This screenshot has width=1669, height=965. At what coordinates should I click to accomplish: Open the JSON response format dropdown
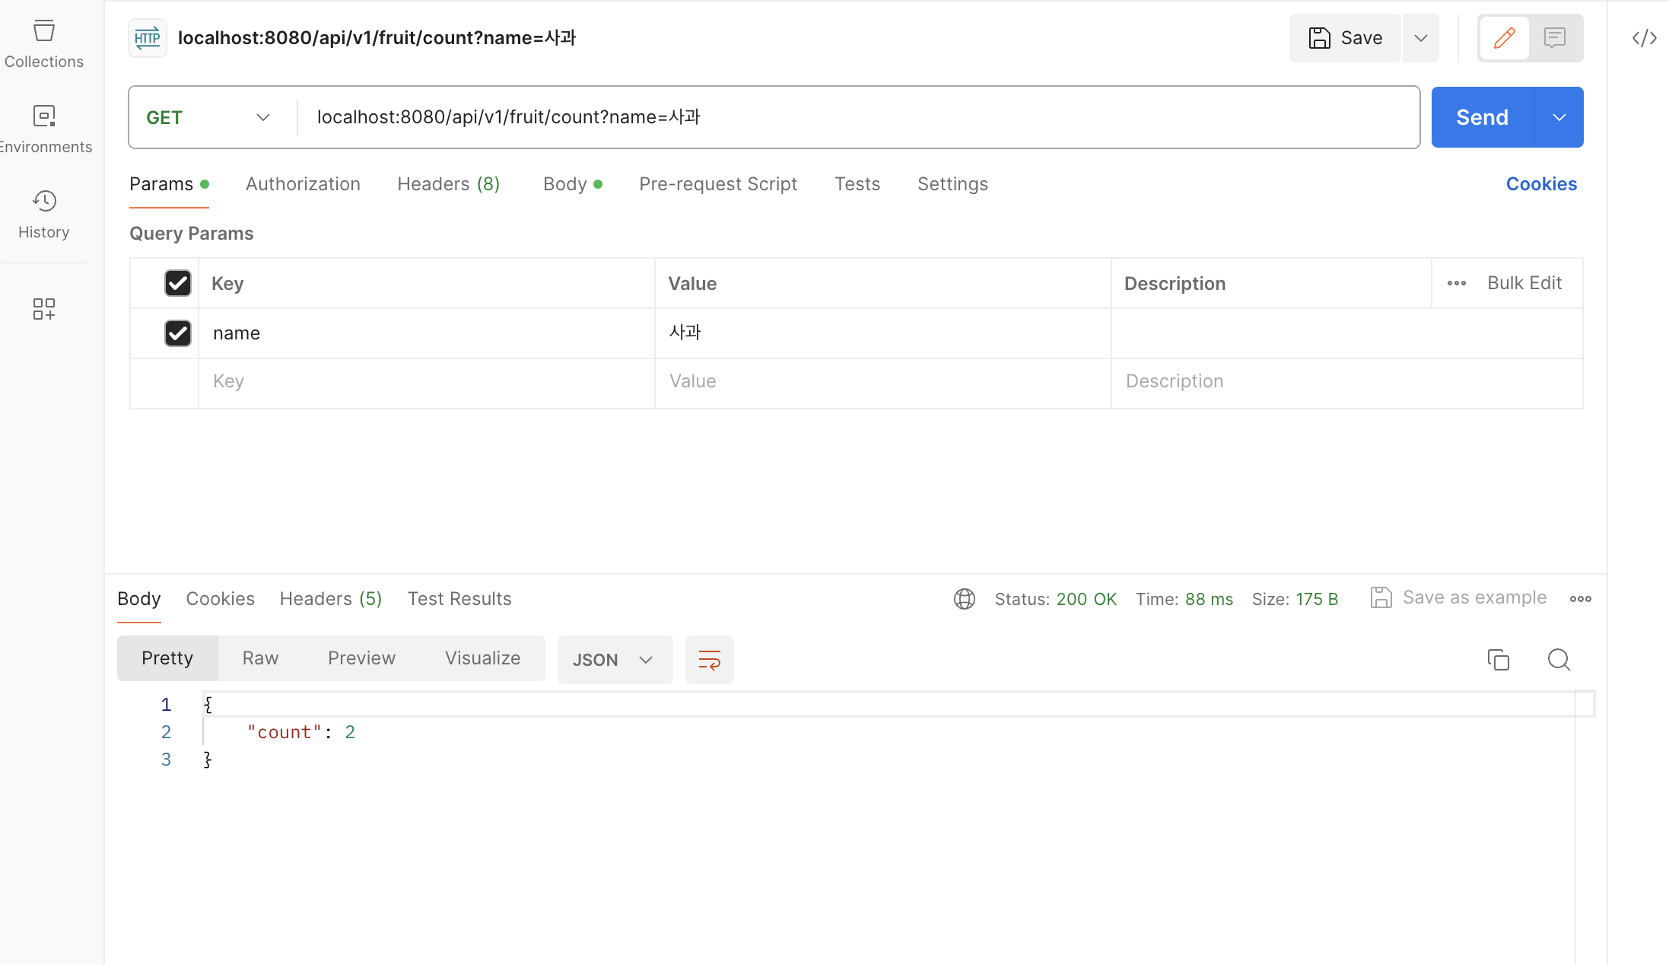614,660
